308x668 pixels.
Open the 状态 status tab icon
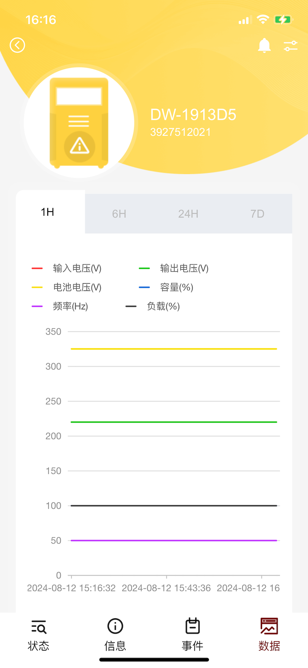click(38, 627)
